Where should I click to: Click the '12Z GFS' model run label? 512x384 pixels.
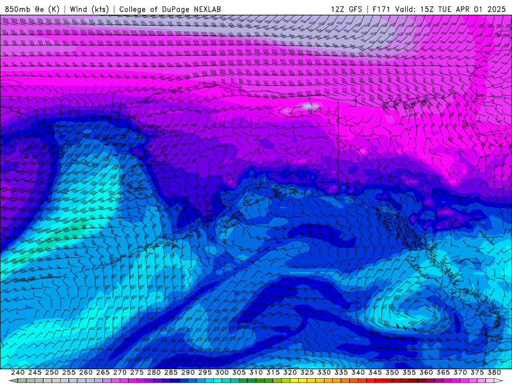tap(346, 9)
